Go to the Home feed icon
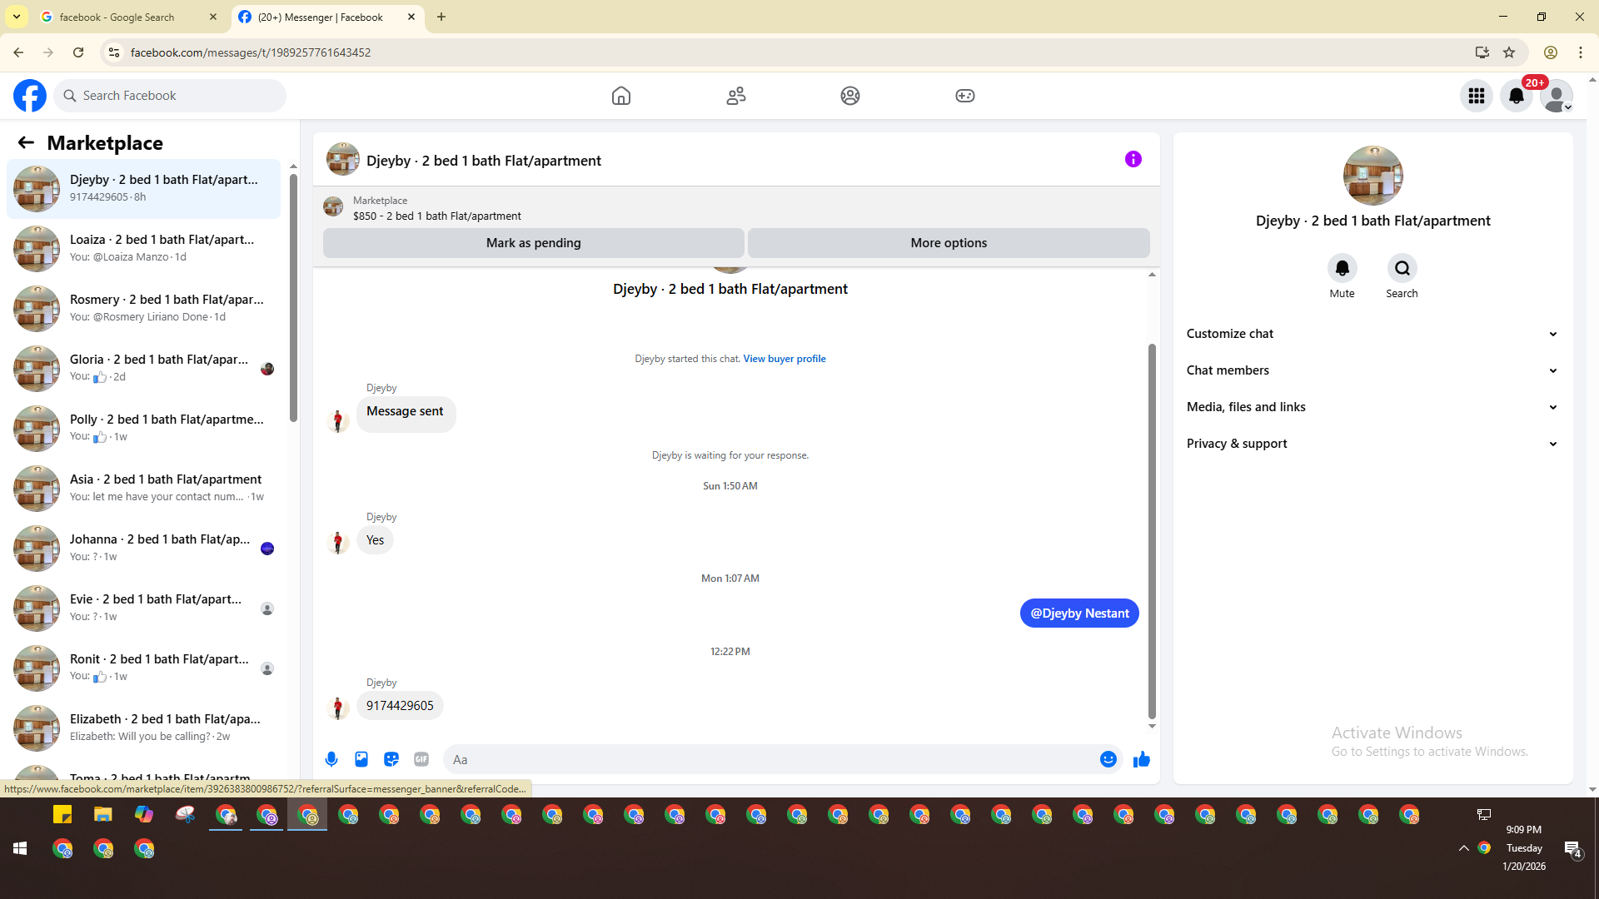 (621, 96)
